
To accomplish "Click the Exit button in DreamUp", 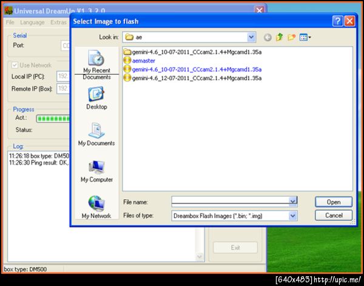I will point(235,247).
